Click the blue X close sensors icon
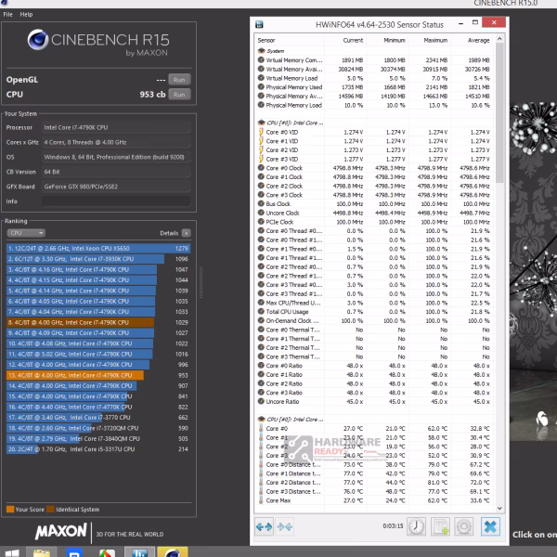Viewport: 557px width, 557px height. coord(490,526)
